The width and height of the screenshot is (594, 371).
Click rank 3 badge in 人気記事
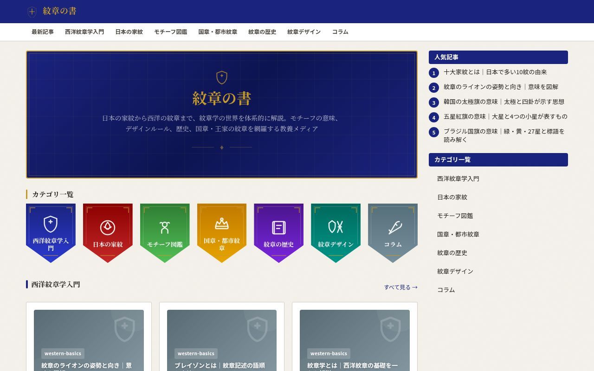tap(434, 102)
